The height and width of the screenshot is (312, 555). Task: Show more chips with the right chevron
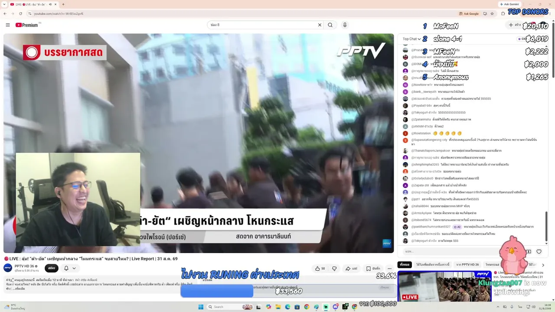(x=543, y=265)
